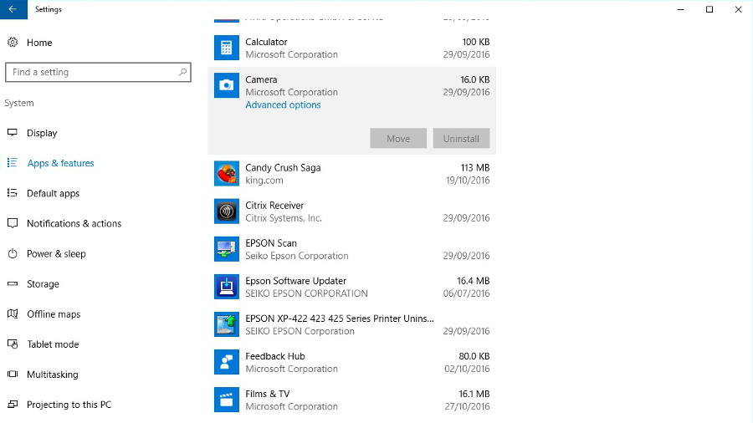Go back using the back arrow

(x=13, y=9)
